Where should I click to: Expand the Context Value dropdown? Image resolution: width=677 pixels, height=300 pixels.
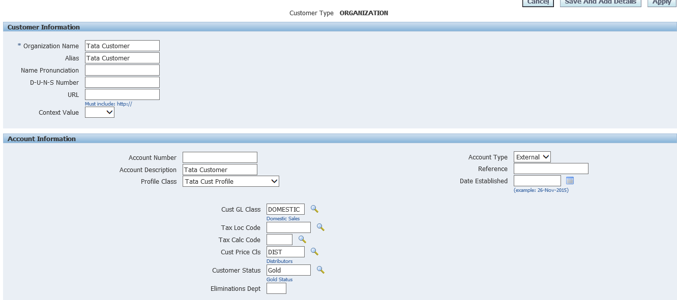tap(100, 113)
